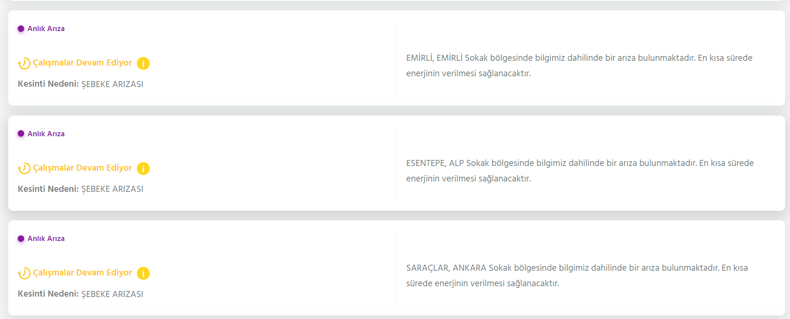Click the info icon in the ESENTEPE outage card
This screenshot has width=790, height=319.
[x=143, y=169]
